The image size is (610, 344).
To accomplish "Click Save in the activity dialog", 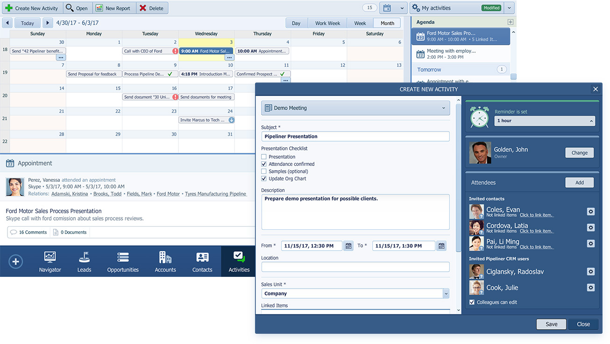I will click(551, 324).
